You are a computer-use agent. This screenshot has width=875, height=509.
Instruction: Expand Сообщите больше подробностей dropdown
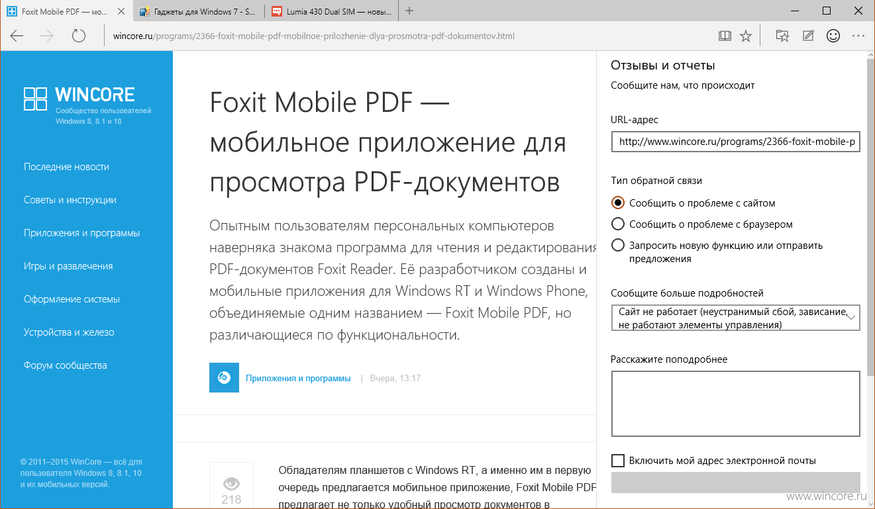pos(735,318)
